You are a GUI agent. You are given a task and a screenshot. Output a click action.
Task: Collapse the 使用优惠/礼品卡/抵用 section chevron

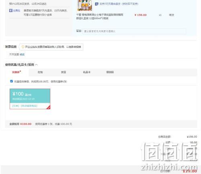(x=36, y=65)
